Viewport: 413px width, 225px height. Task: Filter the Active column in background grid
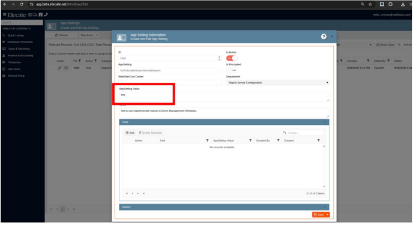tap(95, 61)
